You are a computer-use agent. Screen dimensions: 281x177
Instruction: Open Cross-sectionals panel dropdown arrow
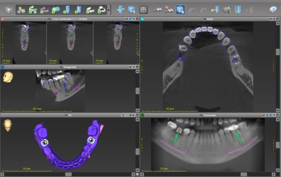point(134,19)
